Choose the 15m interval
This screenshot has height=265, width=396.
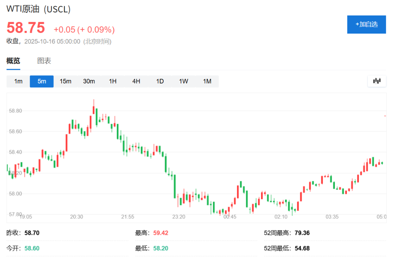pyautogui.click(x=65, y=82)
